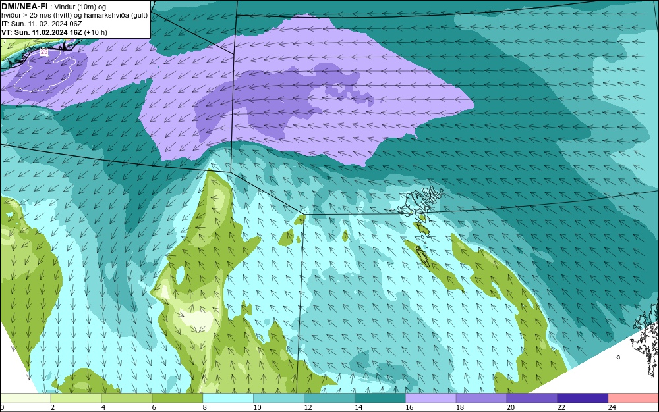Image resolution: width=659 pixels, height=412 pixels.
Task: Pick the 10–12 m/s turquoise legend swatch
Action: click(279, 398)
